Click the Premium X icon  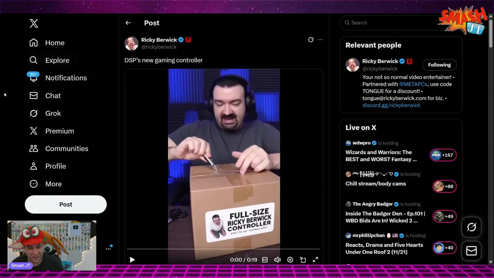[x=34, y=131]
